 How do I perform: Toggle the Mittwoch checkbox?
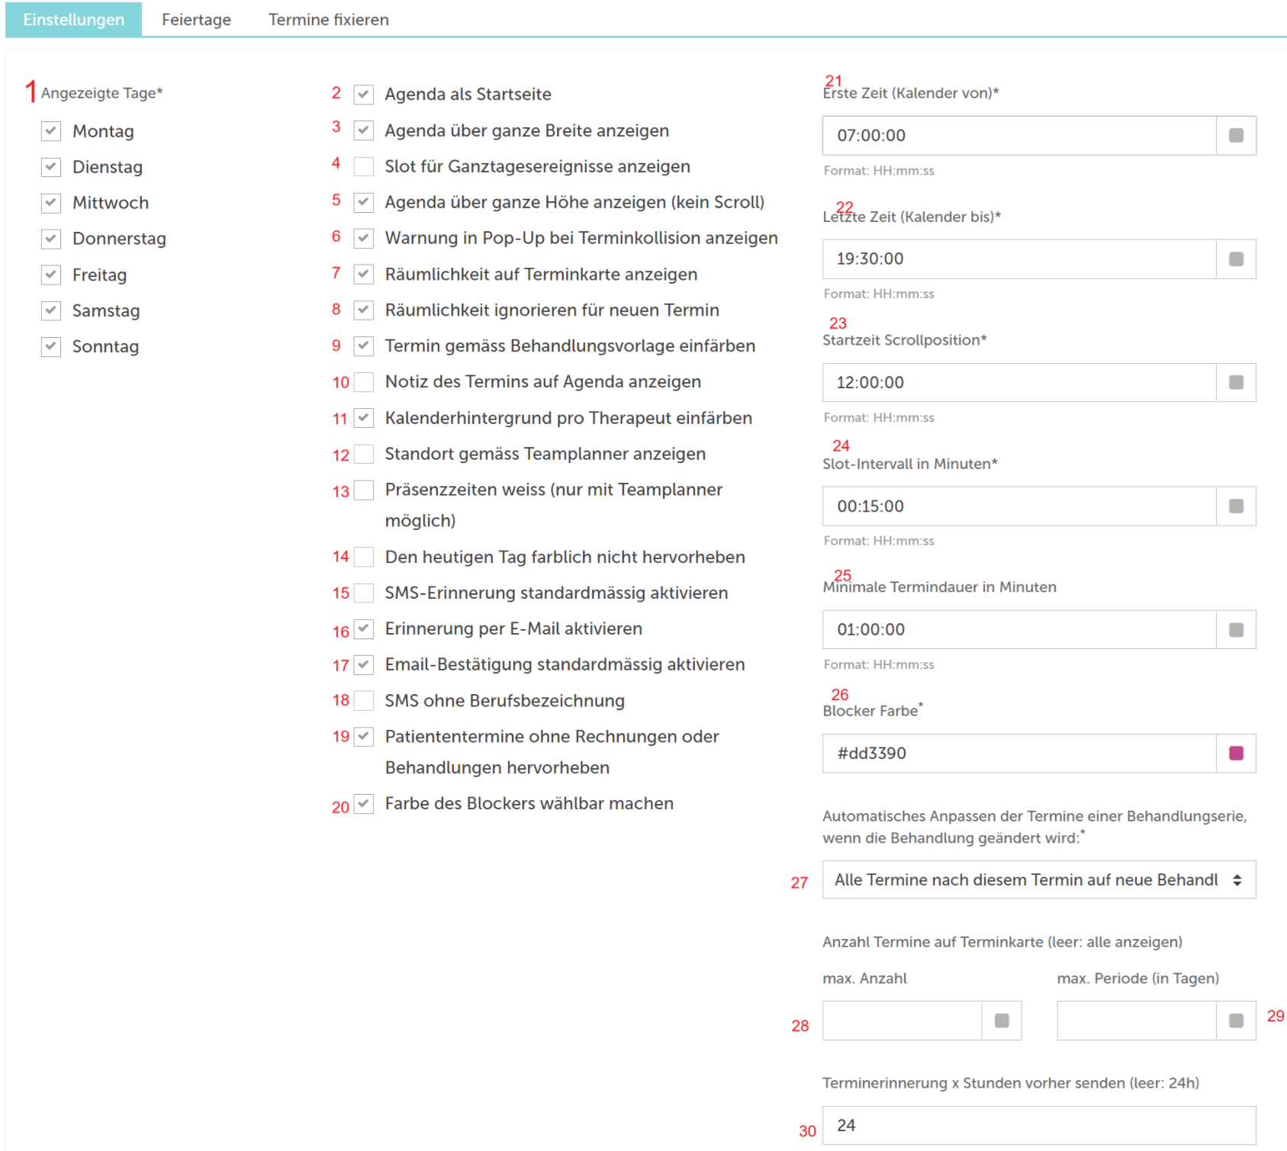coord(51,203)
